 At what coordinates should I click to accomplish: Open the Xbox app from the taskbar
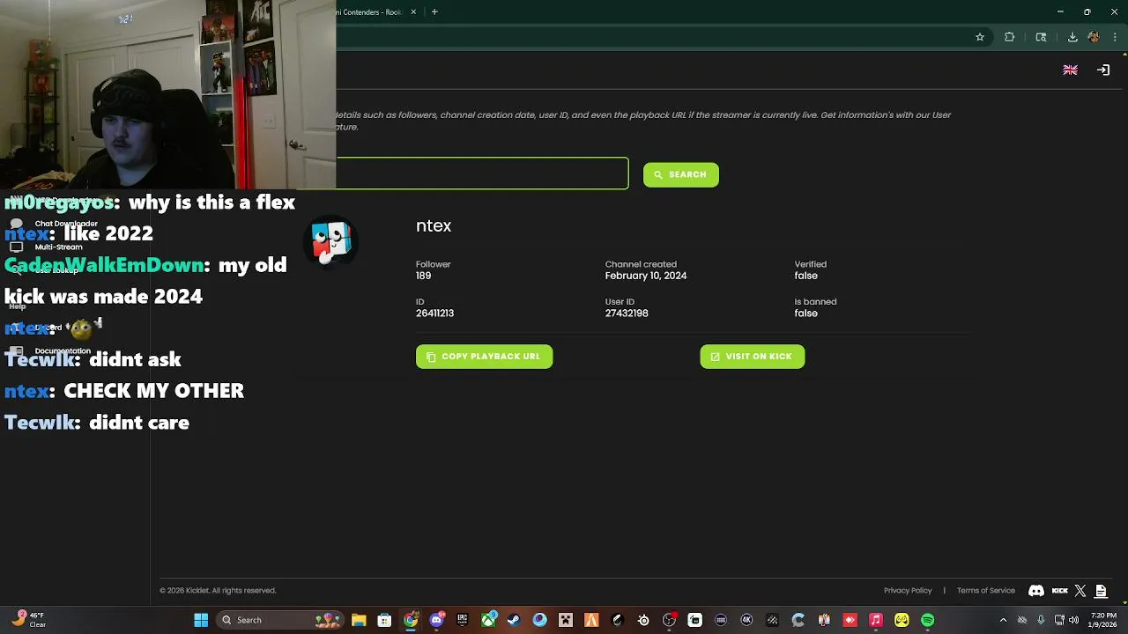tap(488, 620)
